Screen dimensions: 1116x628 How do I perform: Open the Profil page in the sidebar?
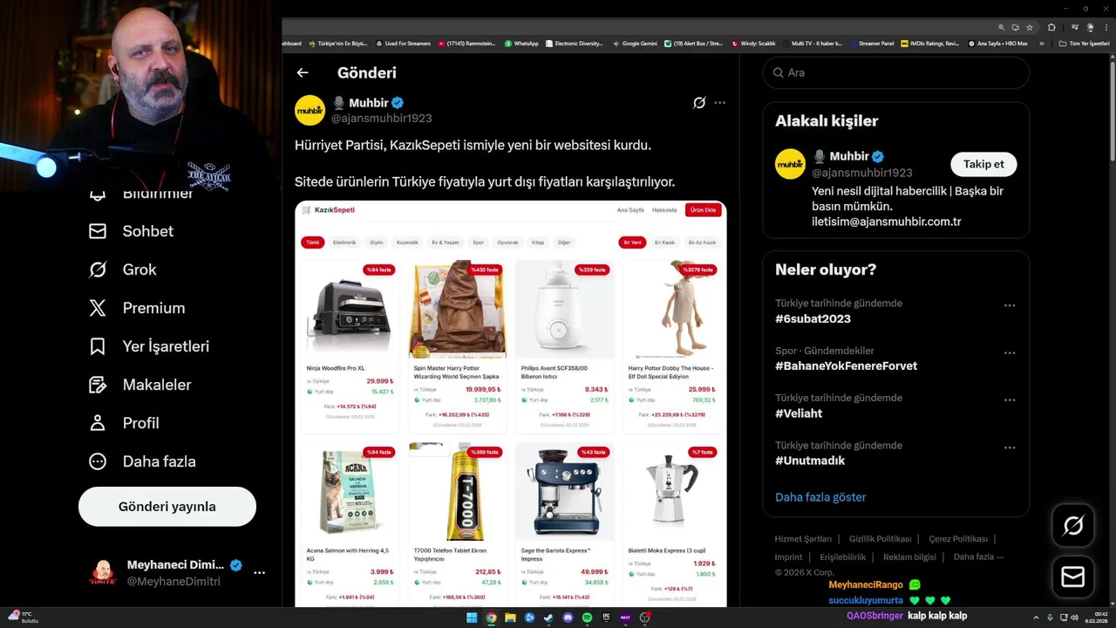pos(124,423)
